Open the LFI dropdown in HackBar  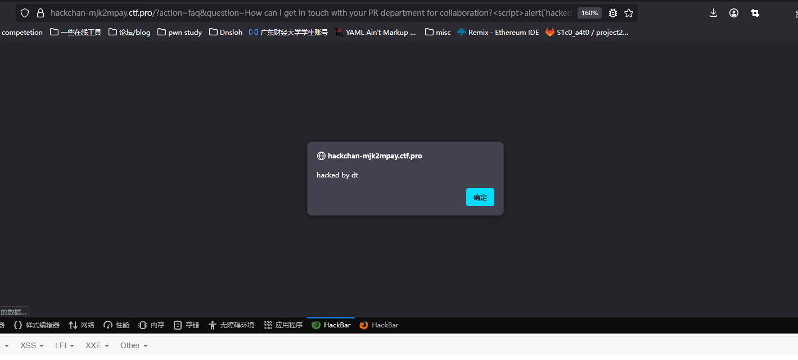[x=65, y=345]
